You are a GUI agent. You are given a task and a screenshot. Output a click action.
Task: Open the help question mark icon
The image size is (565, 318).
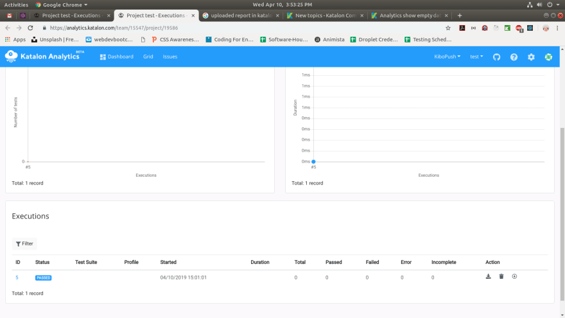click(x=514, y=57)
